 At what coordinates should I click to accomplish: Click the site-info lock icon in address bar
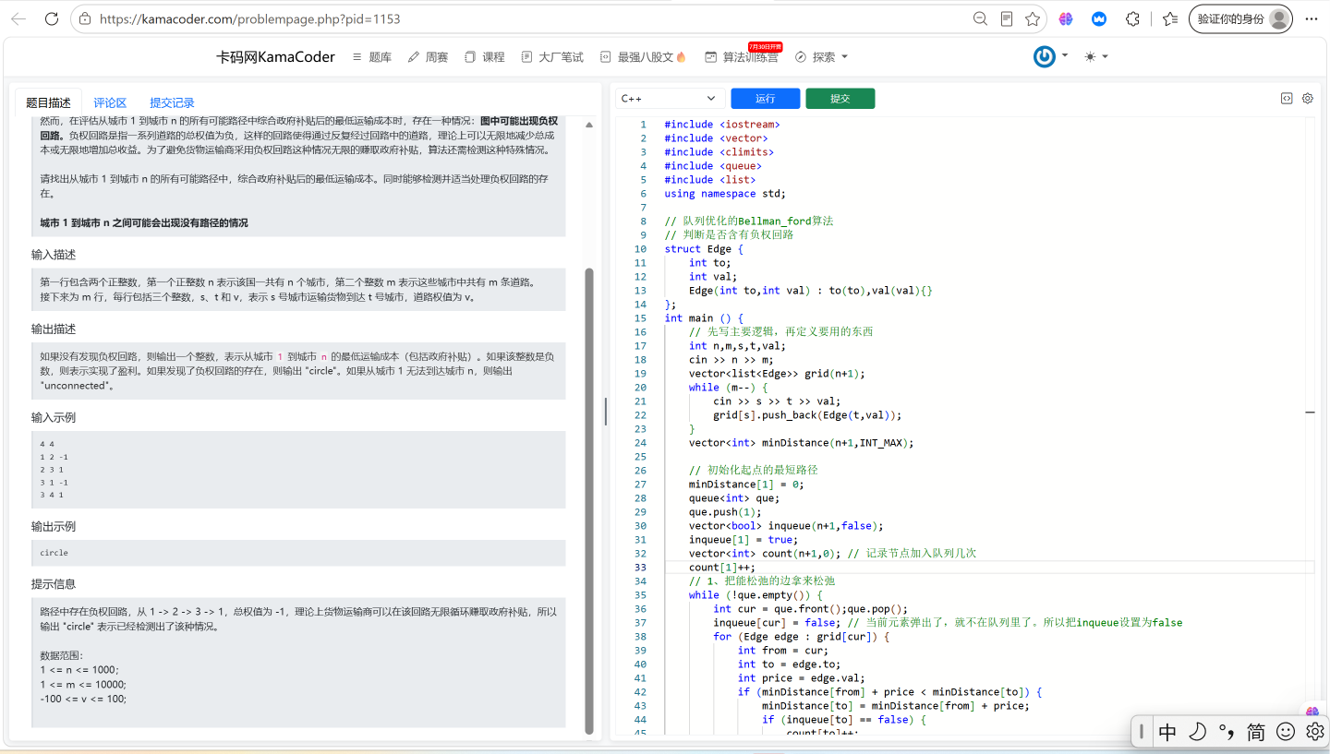[x=85, y=18]
